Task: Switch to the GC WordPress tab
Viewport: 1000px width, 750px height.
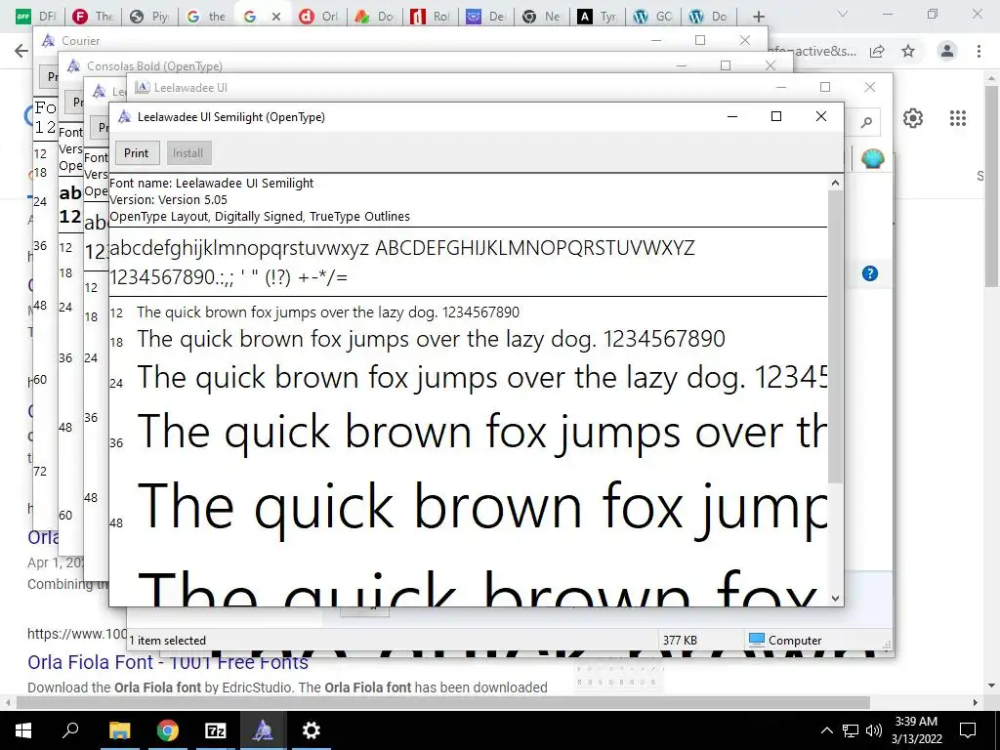Action: 654,17
